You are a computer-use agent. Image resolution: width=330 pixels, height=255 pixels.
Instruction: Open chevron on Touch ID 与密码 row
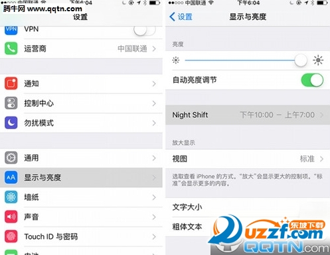[154, 236]
